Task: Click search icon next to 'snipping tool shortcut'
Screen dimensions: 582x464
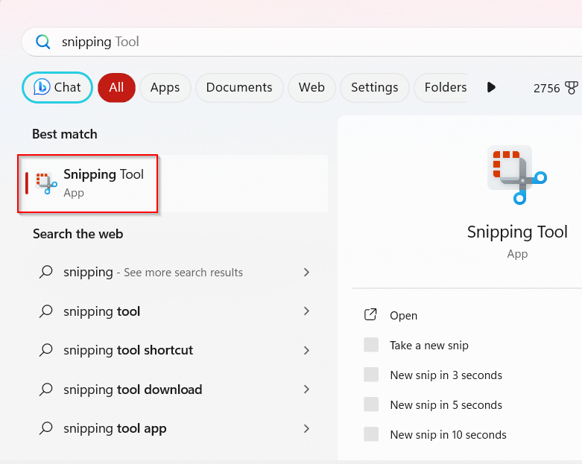Action: tap(46, 350)
